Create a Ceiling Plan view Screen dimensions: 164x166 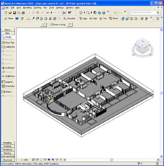click(8, 47)
